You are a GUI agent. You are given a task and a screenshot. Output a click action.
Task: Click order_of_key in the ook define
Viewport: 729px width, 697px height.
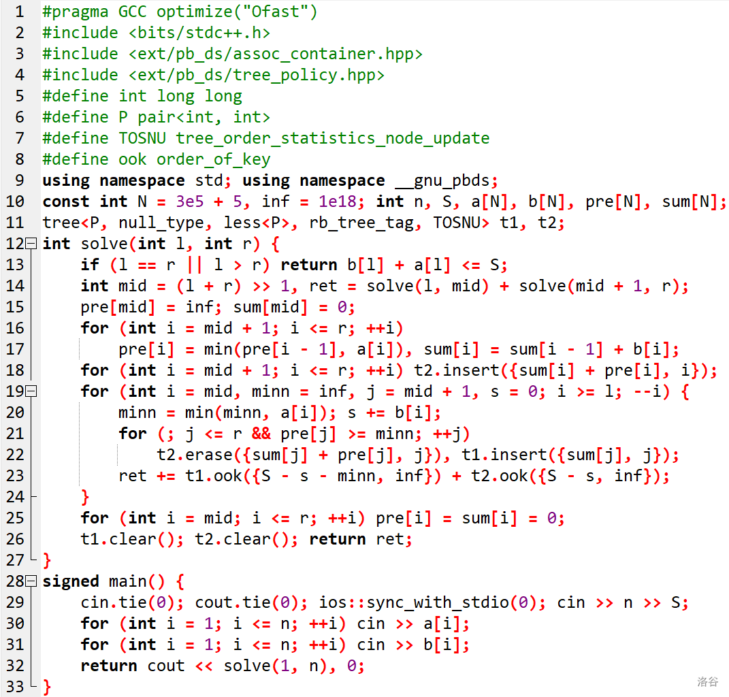(214, 159)
